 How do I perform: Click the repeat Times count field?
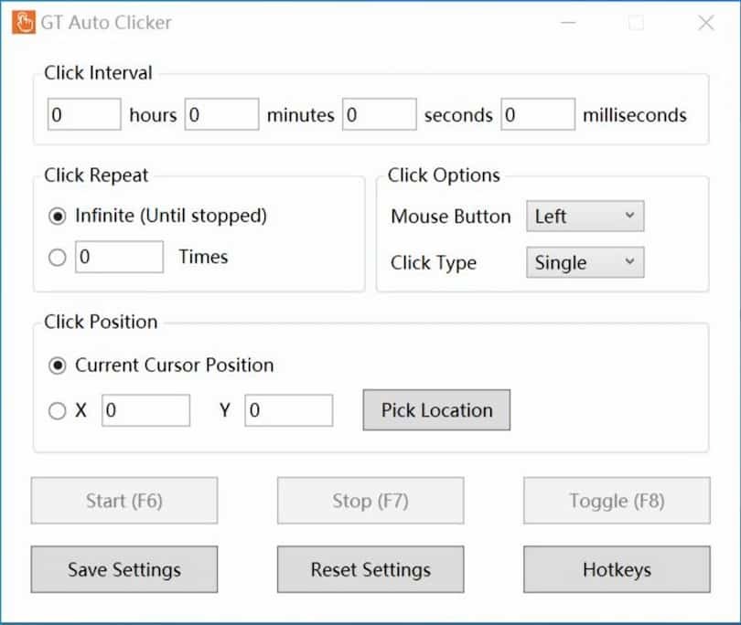pos(119,257)
